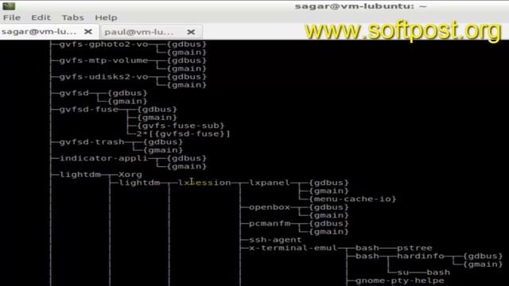The height and width of the screenshot is (286, 509).
Task: Click the gvfsd-trash process text
Action: tap(91, 142)
